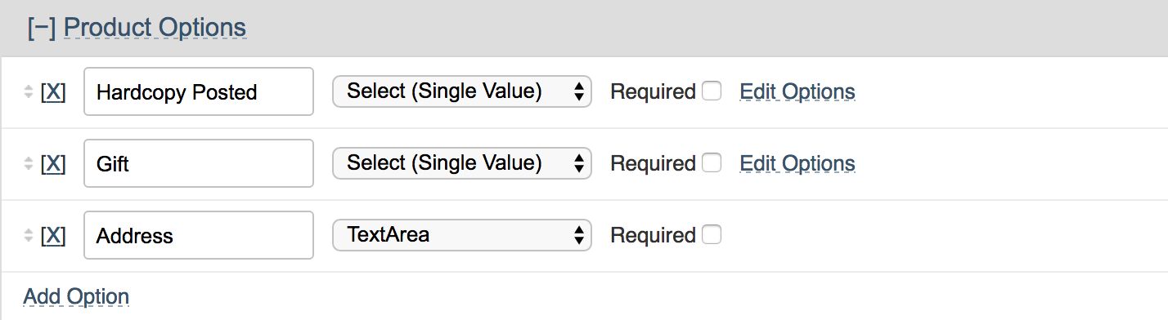Open the TextArea type dropdown
Image resolution: width=1168 pixels, height=320 pixels.
coord(461,235)
